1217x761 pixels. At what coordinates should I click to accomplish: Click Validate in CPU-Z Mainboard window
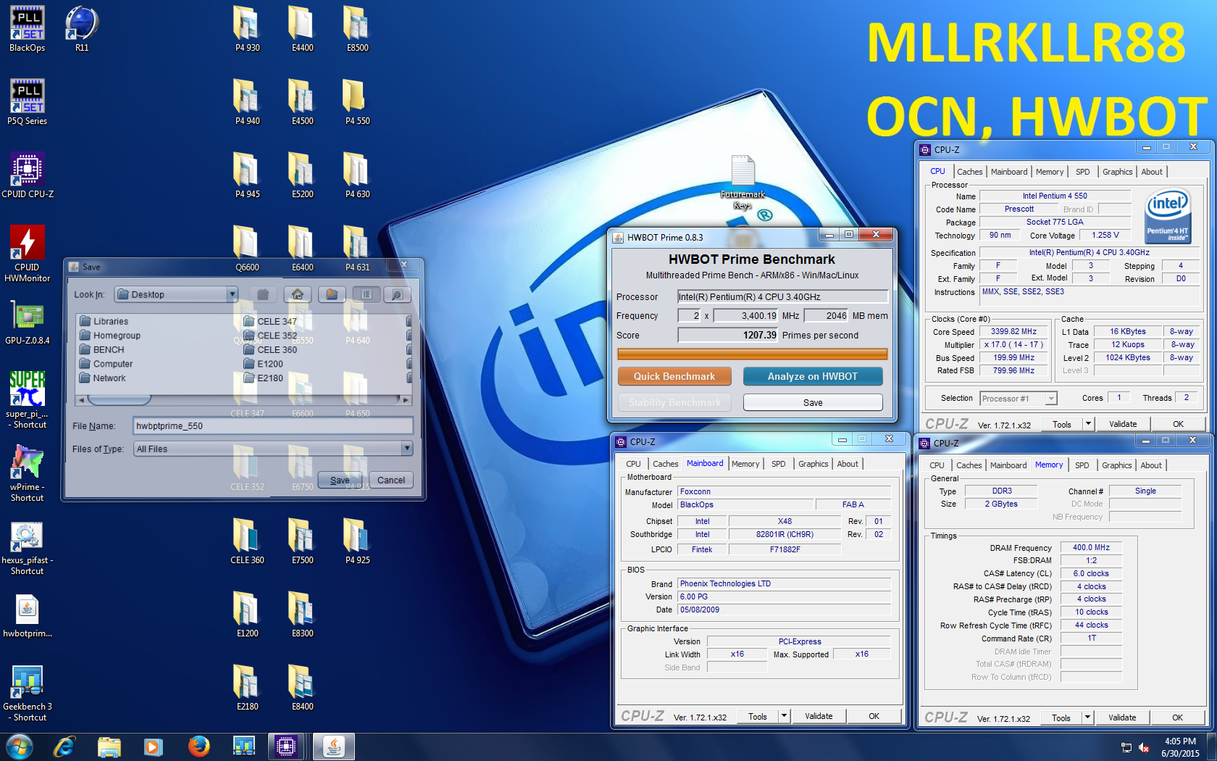coord(819,716)
